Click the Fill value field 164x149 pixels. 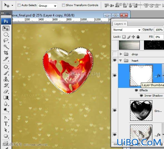tap(159, 37)
